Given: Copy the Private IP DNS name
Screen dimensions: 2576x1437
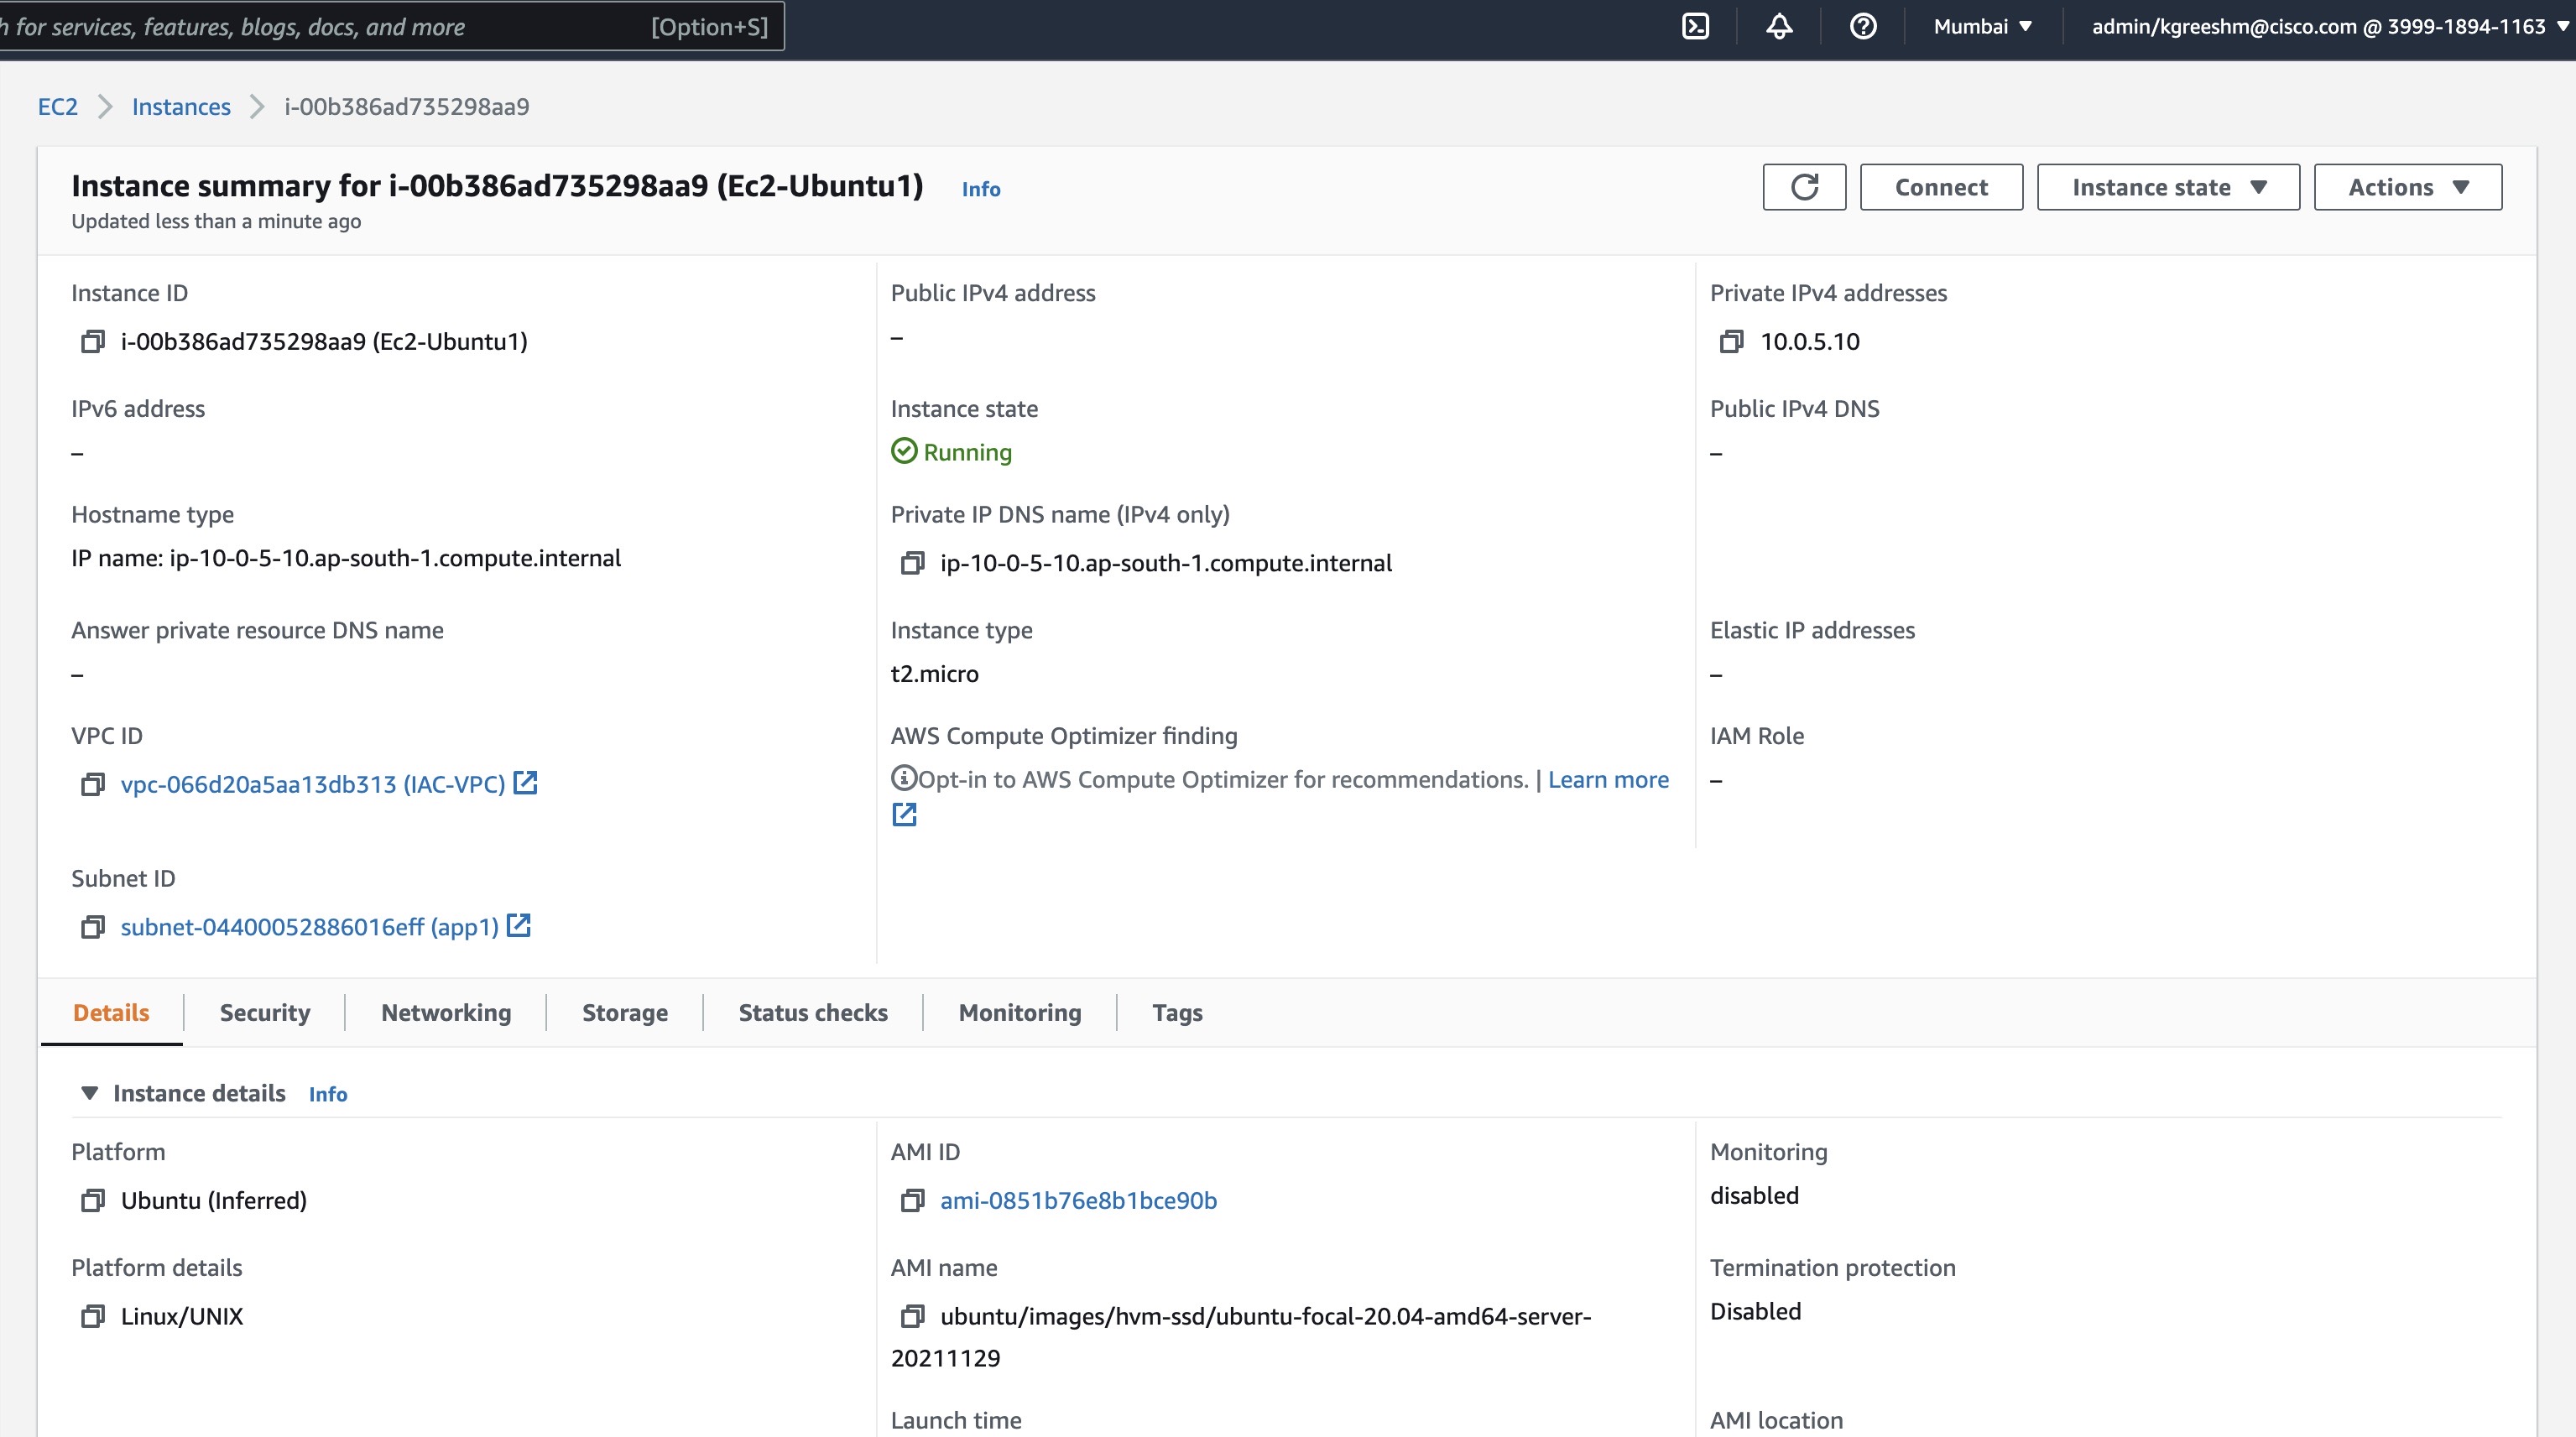Looking at the screenshot, I should tap(912, 563).
